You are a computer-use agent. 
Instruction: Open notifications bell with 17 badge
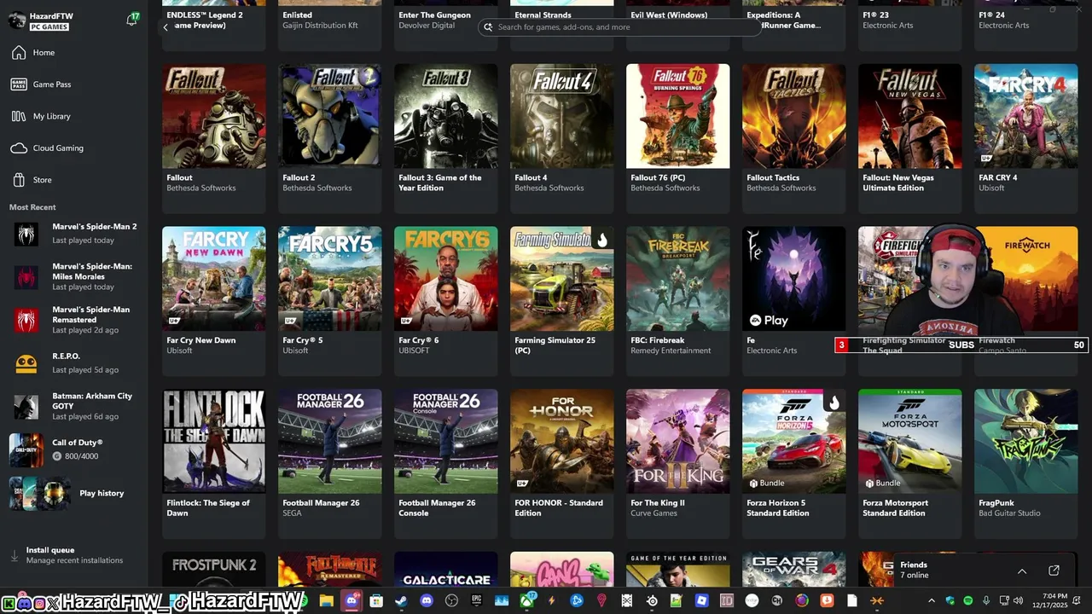coord(131,20)
